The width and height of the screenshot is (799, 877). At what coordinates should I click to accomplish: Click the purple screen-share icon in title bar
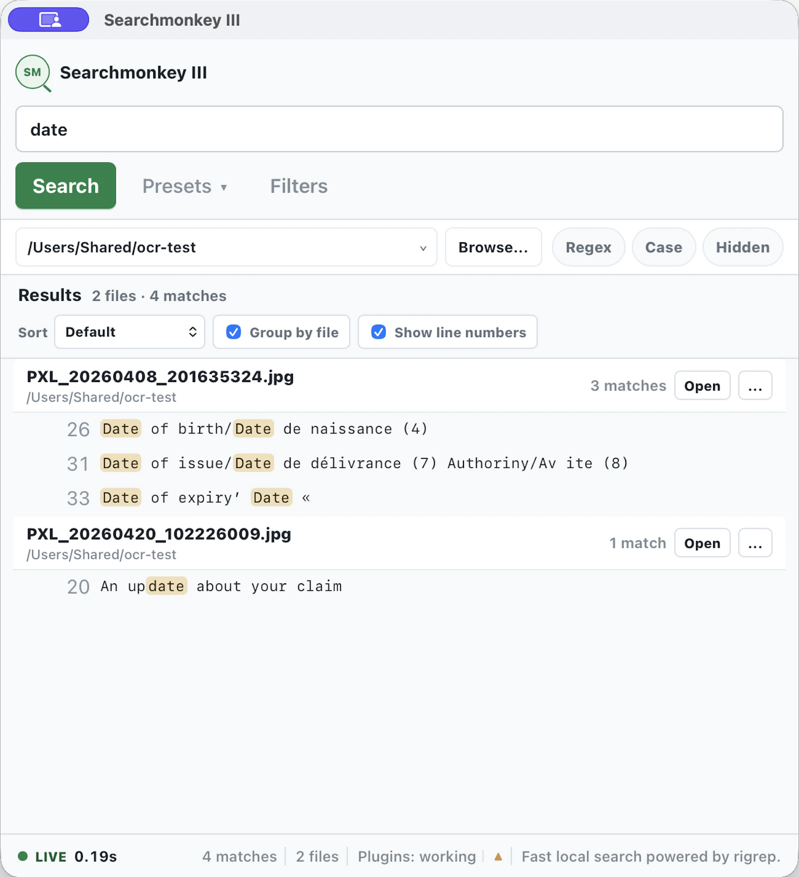[x=48, y=20]
